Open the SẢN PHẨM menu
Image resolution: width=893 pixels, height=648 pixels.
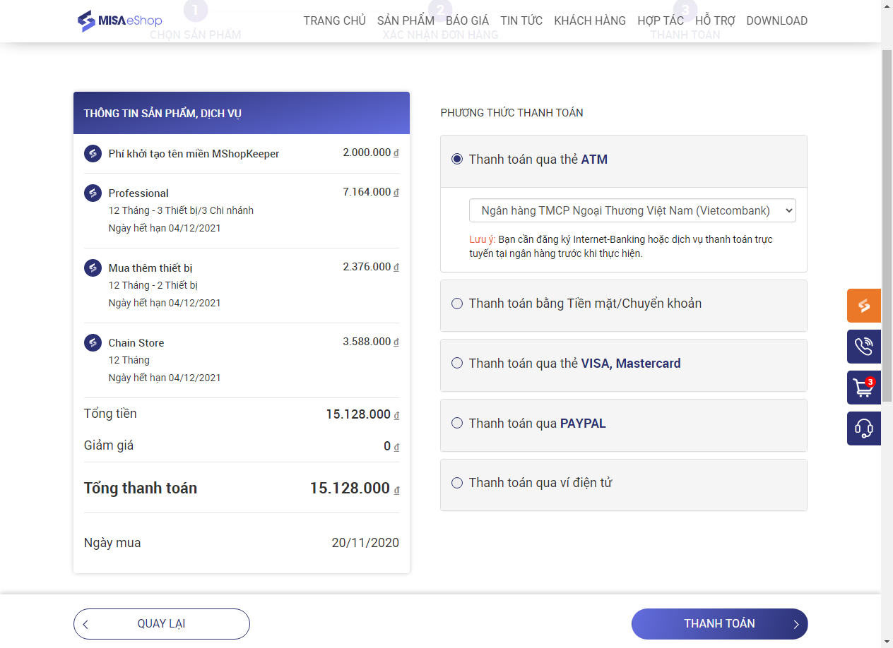click(406, 21)
